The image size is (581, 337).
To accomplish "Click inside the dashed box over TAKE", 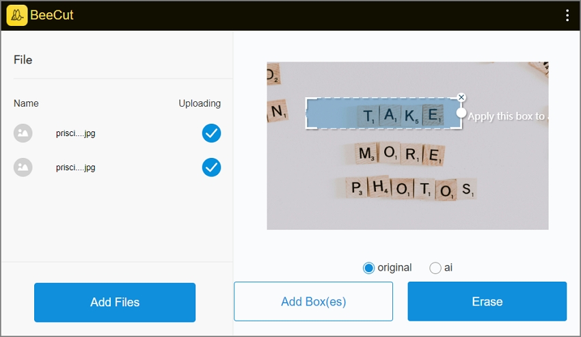I will pos(383,113).
